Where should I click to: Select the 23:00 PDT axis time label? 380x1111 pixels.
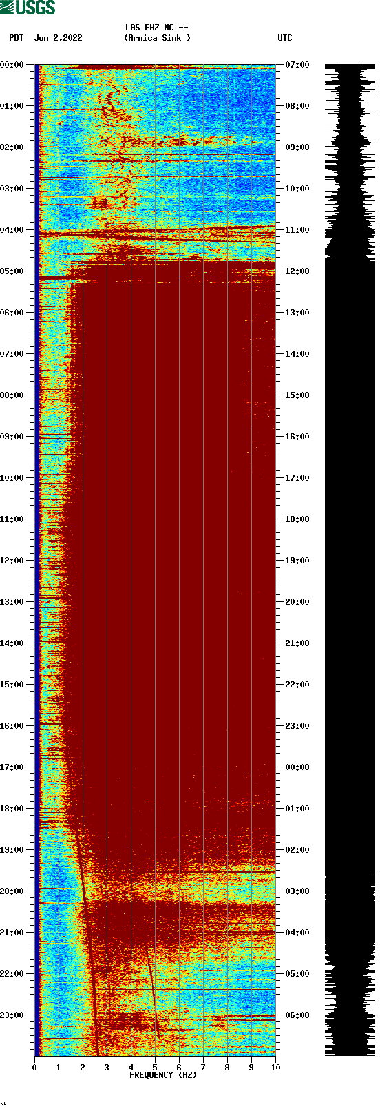12,1015
